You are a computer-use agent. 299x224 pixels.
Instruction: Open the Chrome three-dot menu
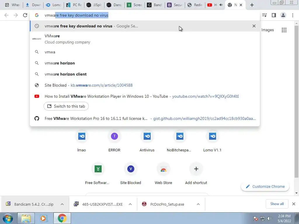tap(293, 15)
